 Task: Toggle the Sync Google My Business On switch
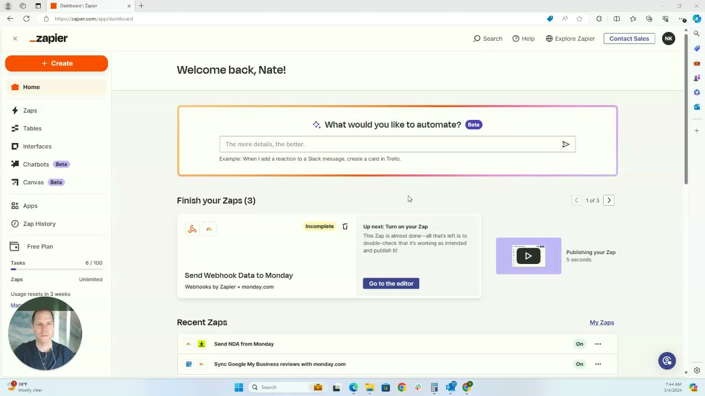click(579, 364)
